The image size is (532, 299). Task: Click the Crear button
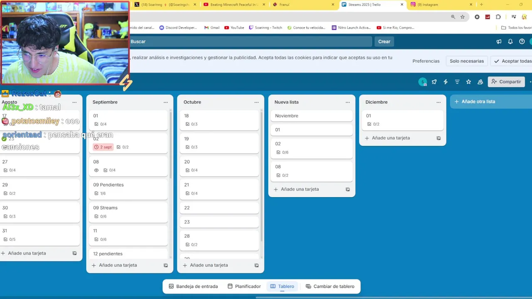click(x=384, y=42)
